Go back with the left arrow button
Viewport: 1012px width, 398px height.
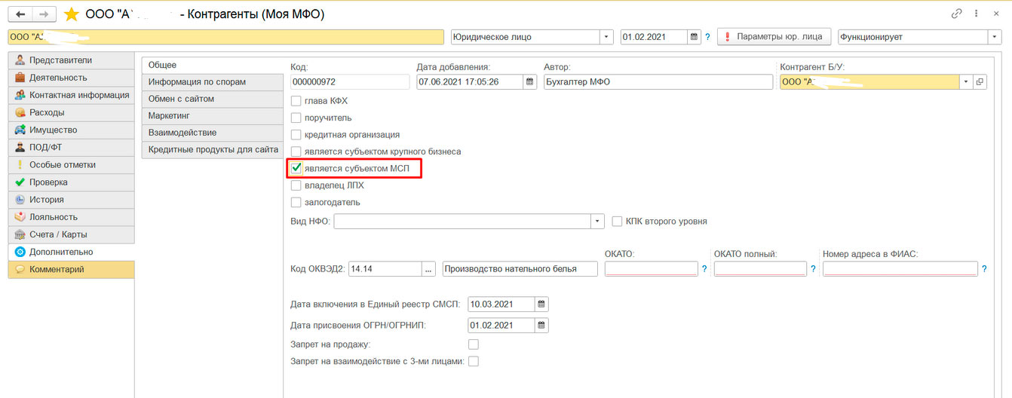click(20, 14)
